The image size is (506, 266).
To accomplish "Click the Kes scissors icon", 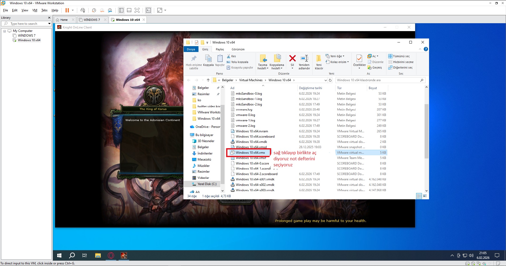I will tap(228, 56).
